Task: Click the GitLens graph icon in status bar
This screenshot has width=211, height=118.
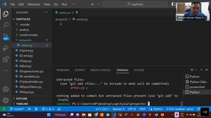Action: click(36, 109)
